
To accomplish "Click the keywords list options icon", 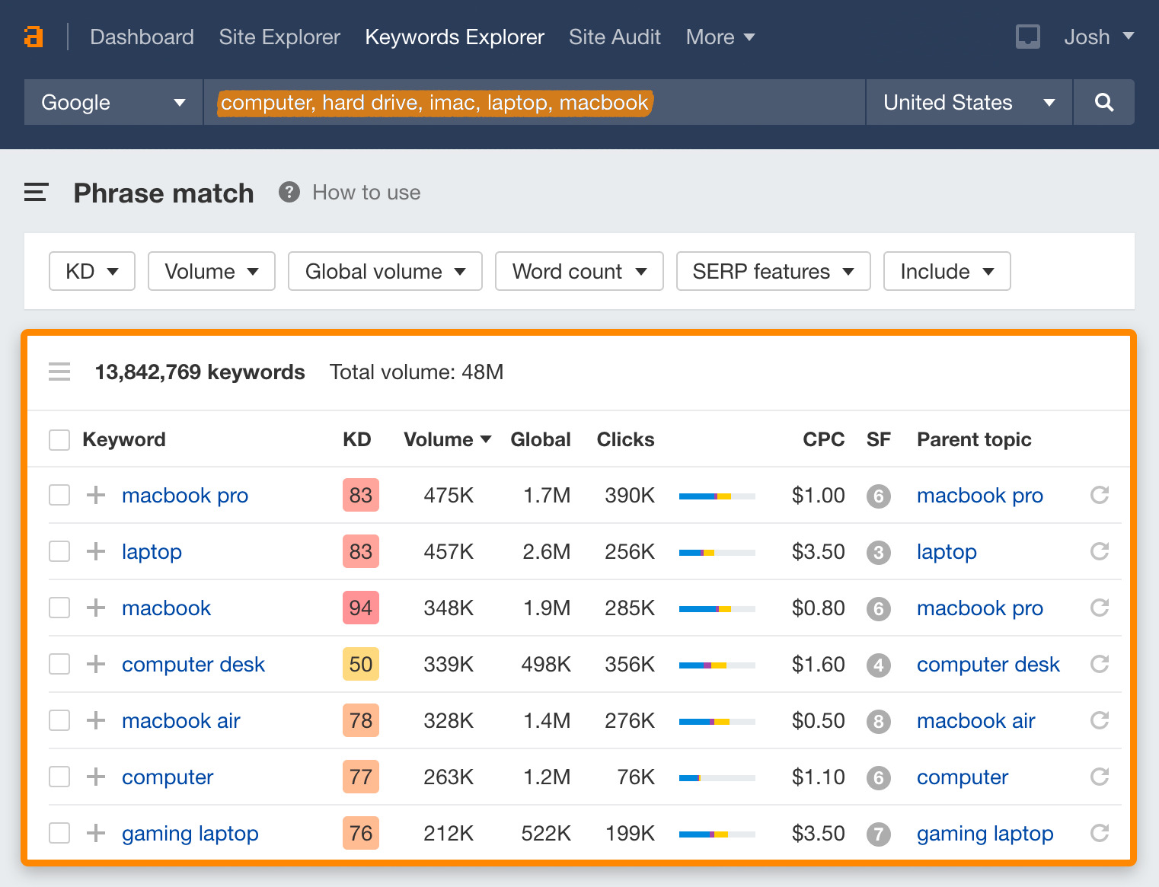I will click(x=59, y=372).
